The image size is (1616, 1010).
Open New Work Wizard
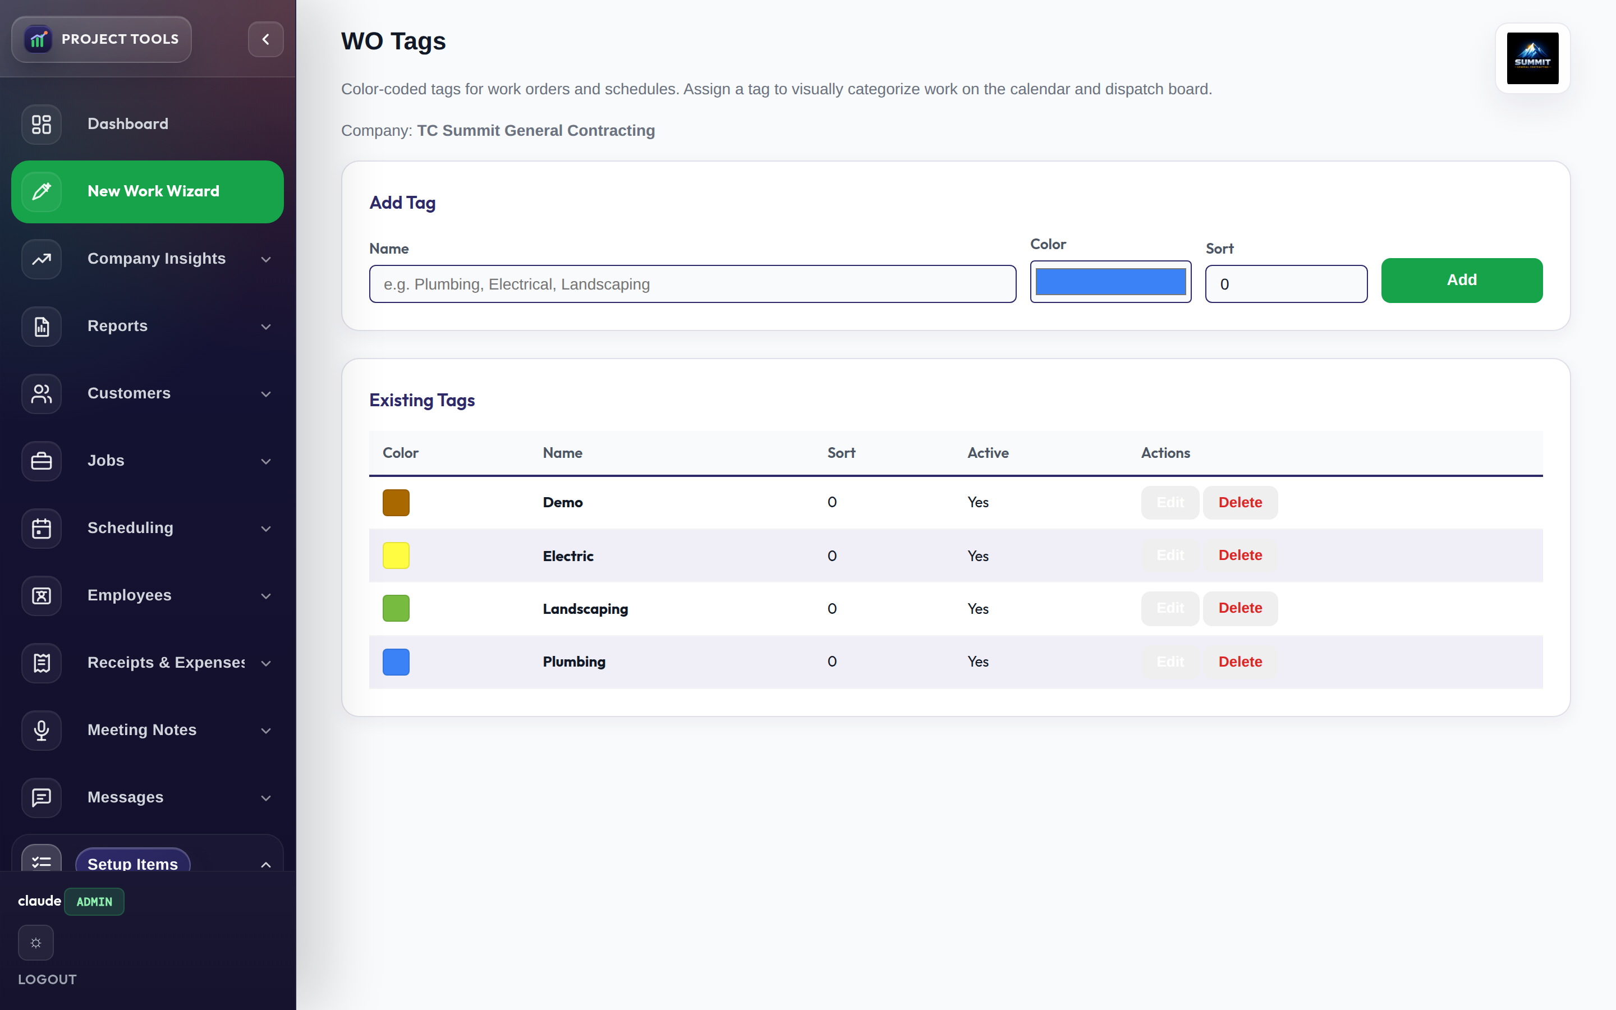pyautogui.click(x=148, y=192)
